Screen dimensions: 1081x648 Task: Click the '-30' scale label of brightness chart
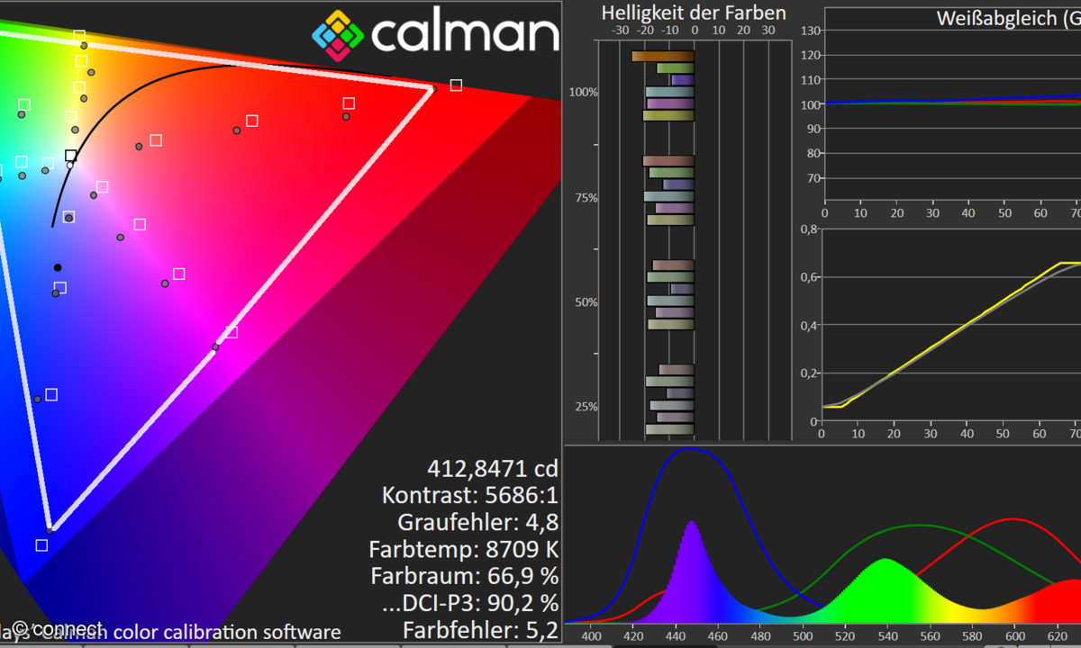click(620, 30)
